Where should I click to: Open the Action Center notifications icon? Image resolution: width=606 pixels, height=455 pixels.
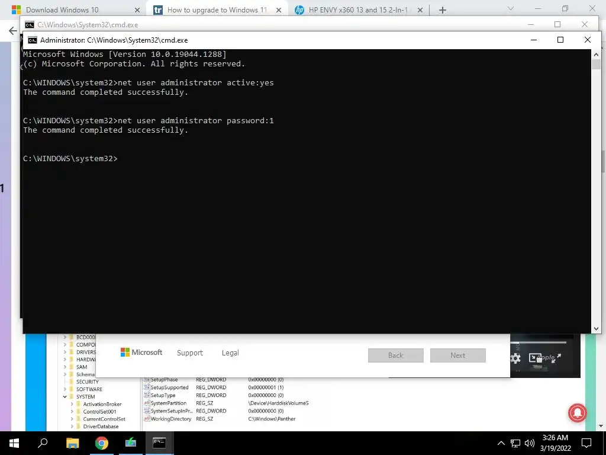tap(586, 443)
